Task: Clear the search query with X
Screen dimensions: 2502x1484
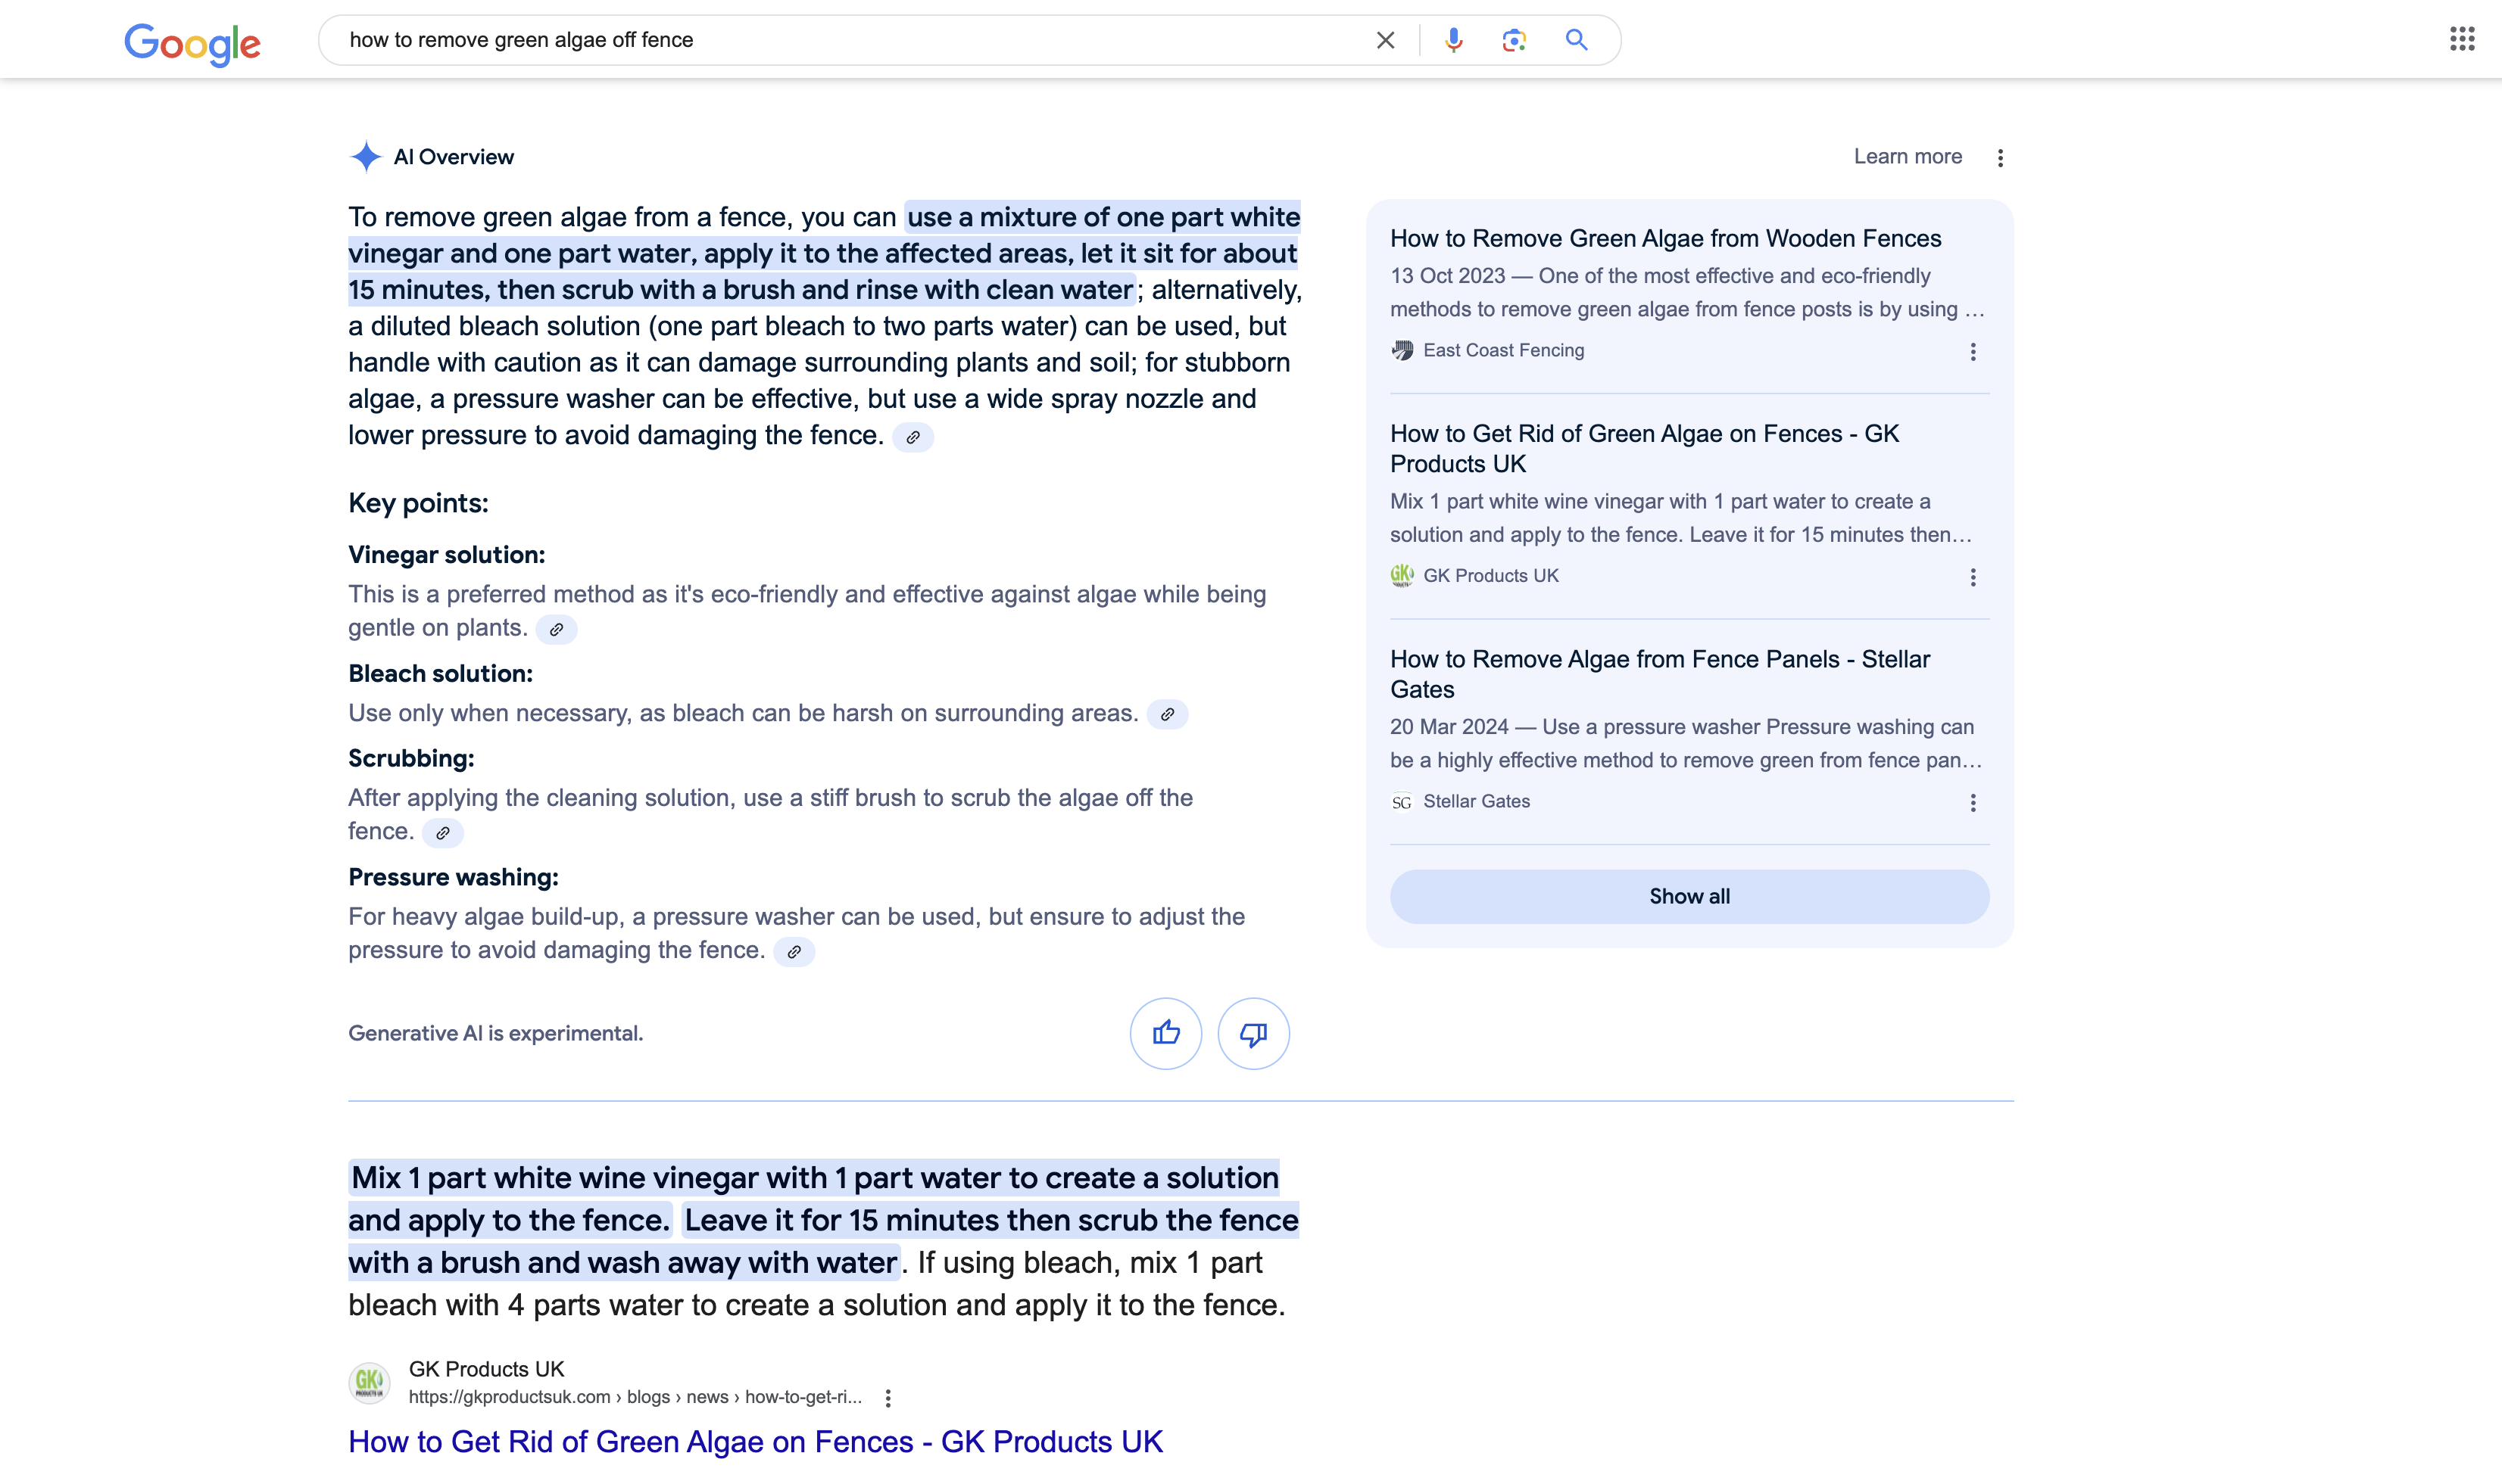Action: click(x=1384, y=40)
